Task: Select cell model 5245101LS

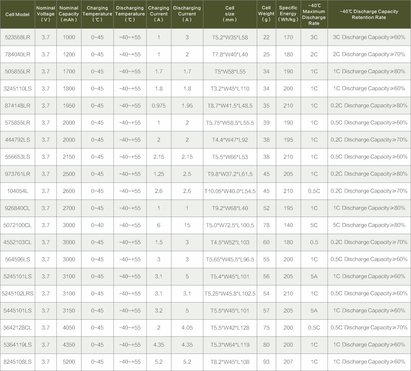Action: pyautogui.click(x=17, y=276)
